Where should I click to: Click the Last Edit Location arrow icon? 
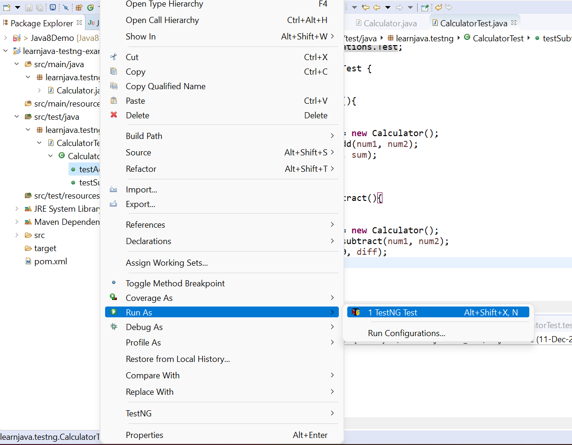366,8
